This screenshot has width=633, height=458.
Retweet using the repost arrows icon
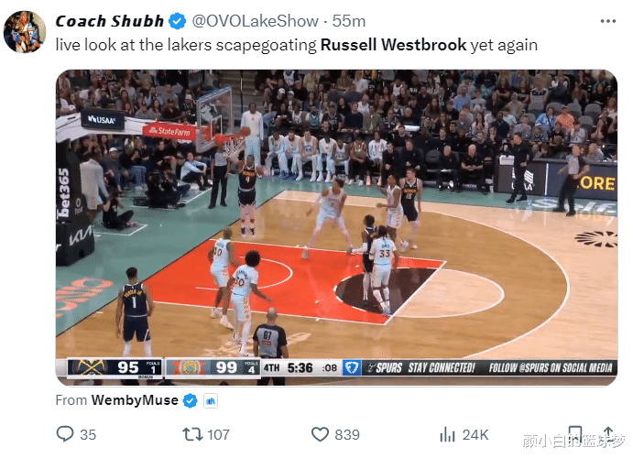(192, 434)
